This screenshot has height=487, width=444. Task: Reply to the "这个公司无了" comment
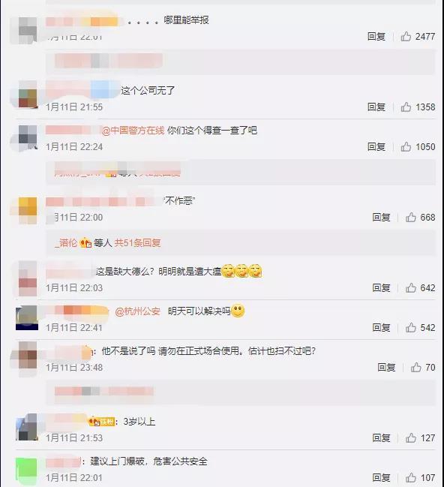click(376, 107)
